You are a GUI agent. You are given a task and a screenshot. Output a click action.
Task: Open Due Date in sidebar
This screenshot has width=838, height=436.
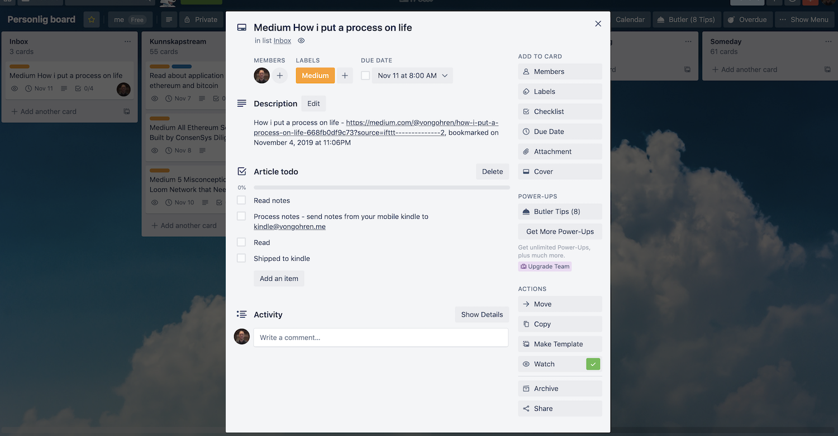tap(560, 132)
